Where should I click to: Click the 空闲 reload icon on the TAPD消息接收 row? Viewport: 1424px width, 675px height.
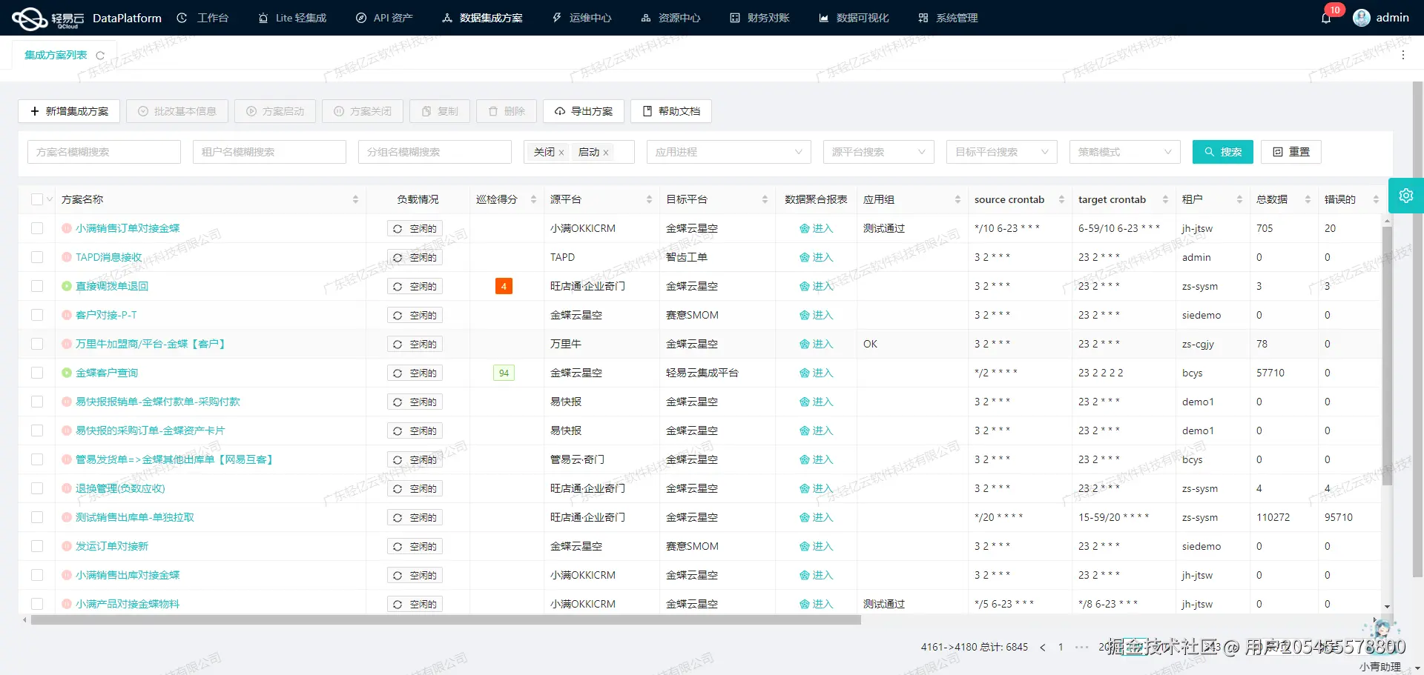pyautogui.click(x=398, y=257)
